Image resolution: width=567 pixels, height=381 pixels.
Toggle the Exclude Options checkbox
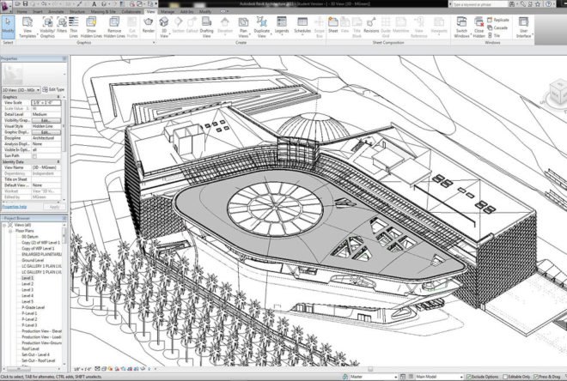pyautogui.click(x=469, y=377)
